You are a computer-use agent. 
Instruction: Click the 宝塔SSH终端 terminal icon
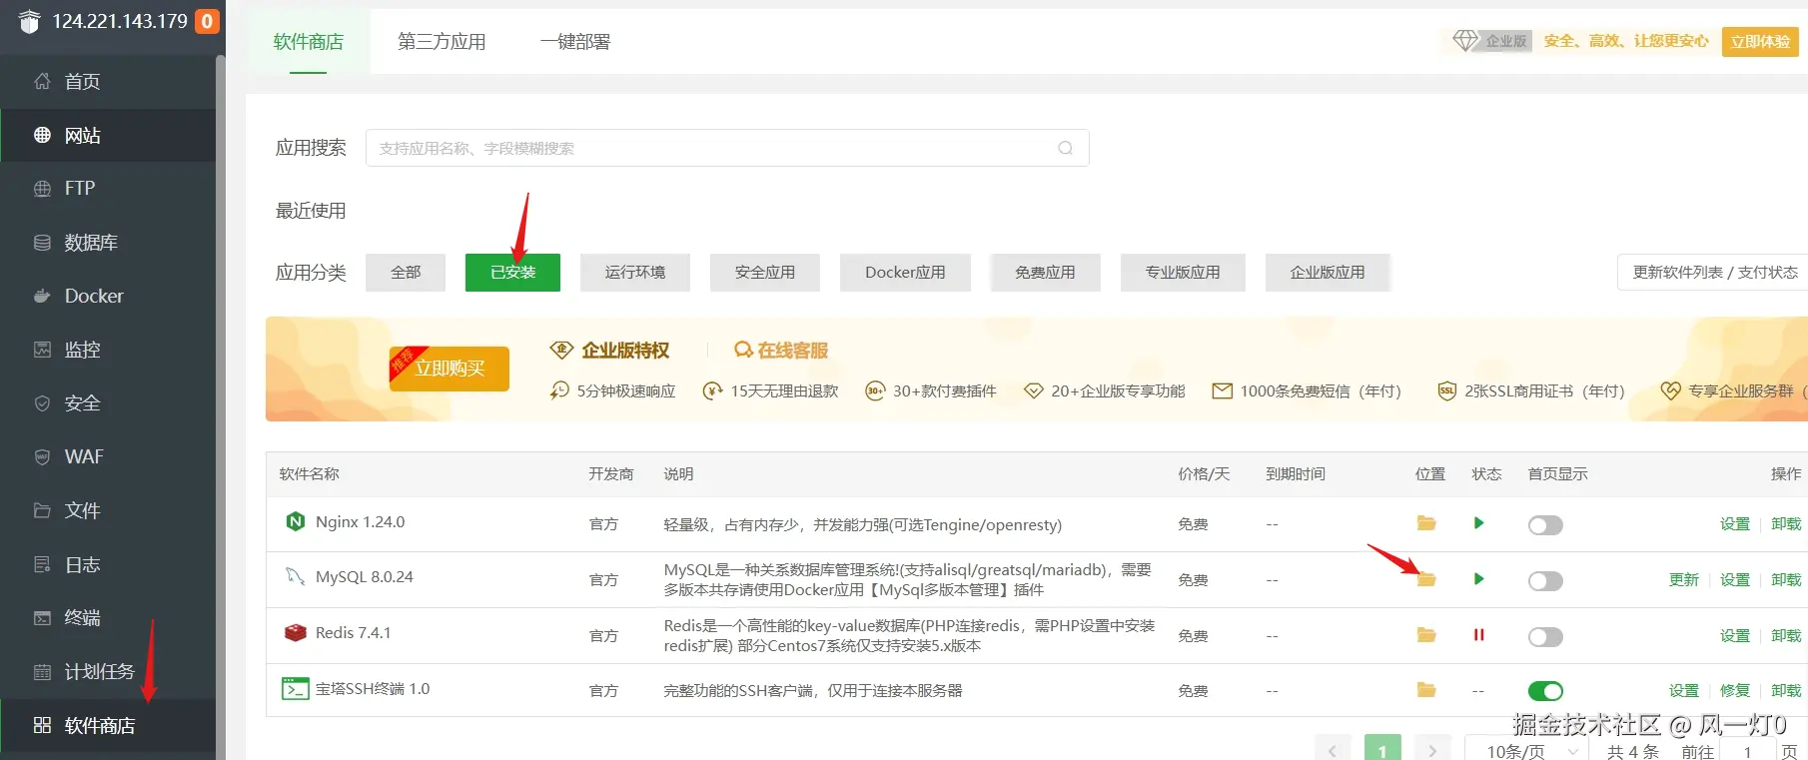click(x=295, y=688)
